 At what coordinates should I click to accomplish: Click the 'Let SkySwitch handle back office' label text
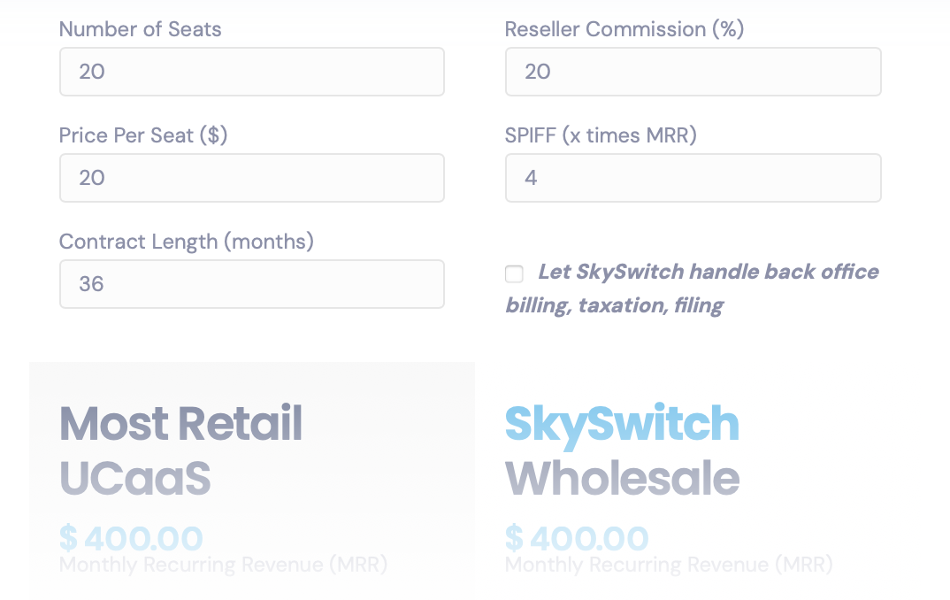[x=708, y=272]
